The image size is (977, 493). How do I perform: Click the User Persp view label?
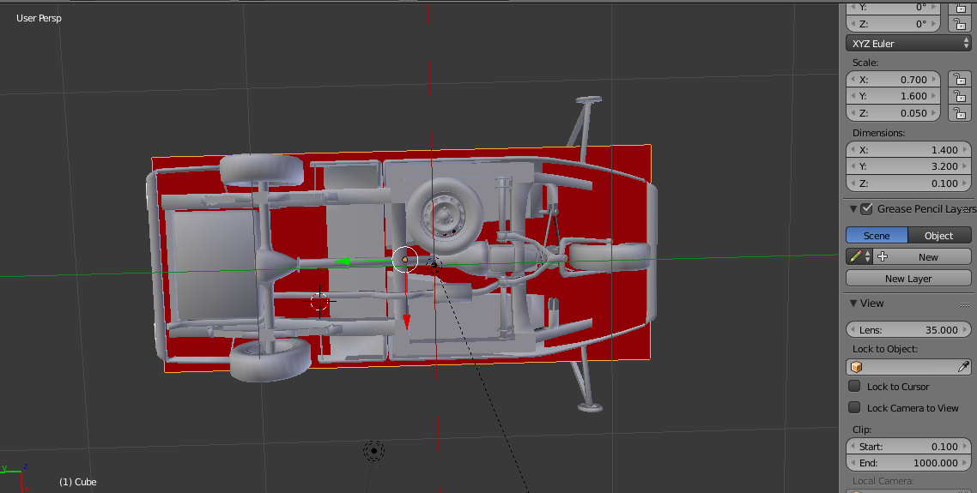coord(39,18)
